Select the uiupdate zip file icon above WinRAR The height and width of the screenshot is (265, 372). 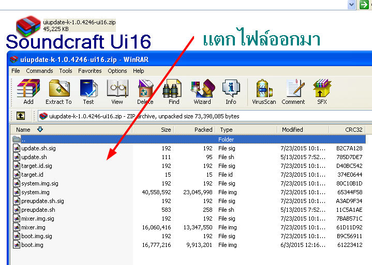click(28, 26)
